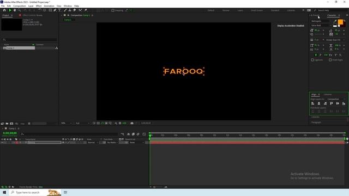Switch to the Align panel tab
Viewport: 349px width, 196px height.
[x=314, y=94]
